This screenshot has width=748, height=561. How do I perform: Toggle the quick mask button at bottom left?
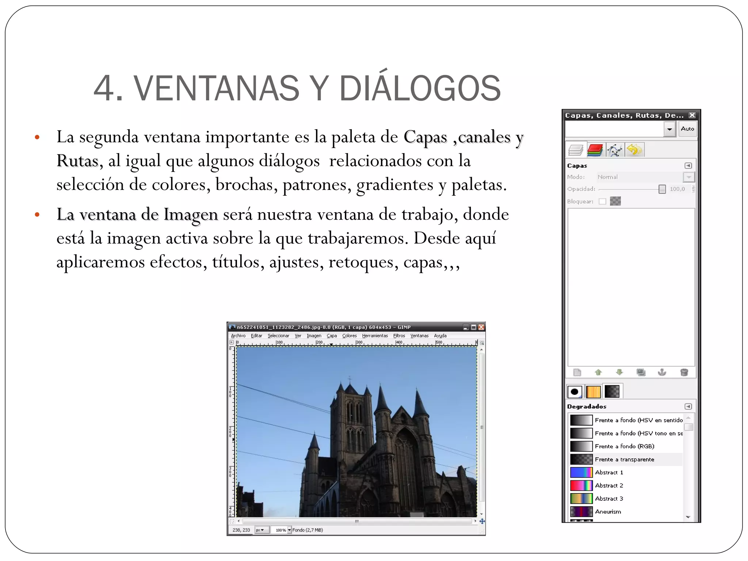click(x=232, y=521)
